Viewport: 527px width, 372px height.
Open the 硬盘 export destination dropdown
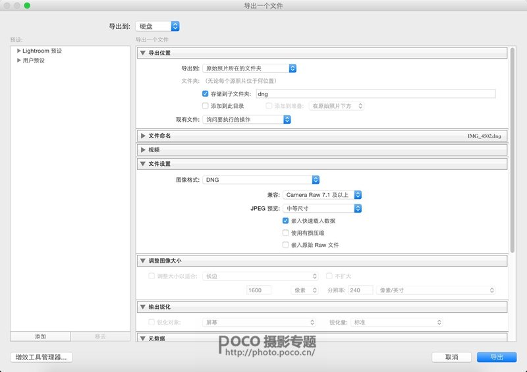tap(157, 26)
